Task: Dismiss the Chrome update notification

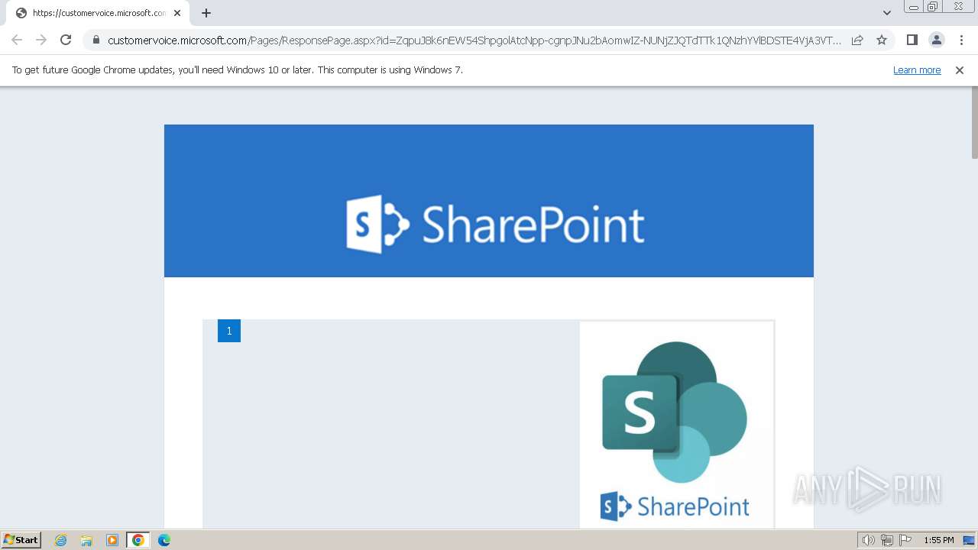Action: tap(960, 70)
